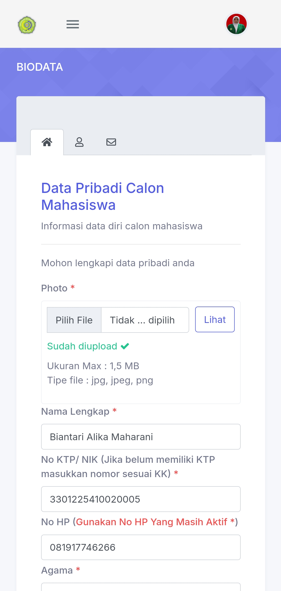Open the hamburger navigation menu
This screenshot has height=591, width=281.
point(73,24)
